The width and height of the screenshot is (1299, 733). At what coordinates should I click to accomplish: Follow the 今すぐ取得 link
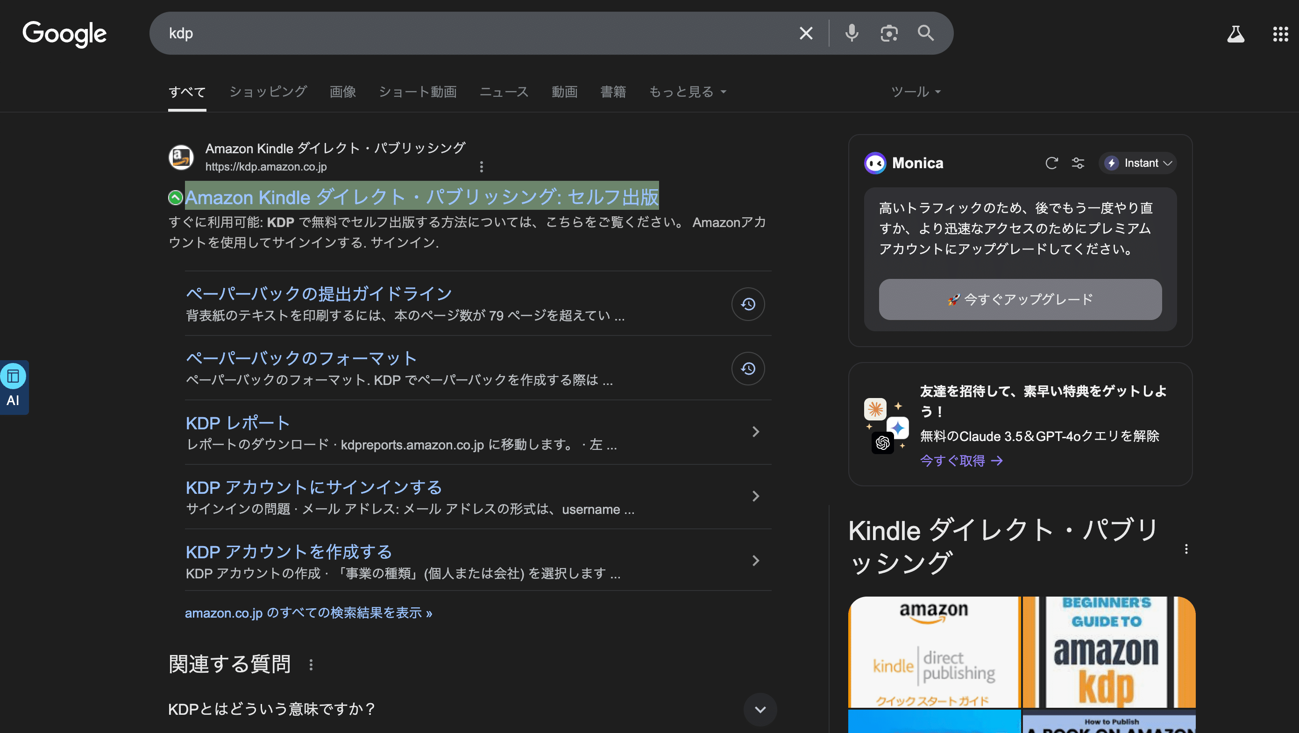961,460
